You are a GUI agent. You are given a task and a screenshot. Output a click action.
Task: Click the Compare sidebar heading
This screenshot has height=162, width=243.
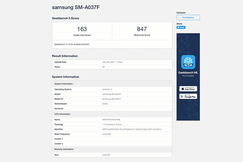coord(181,13)
